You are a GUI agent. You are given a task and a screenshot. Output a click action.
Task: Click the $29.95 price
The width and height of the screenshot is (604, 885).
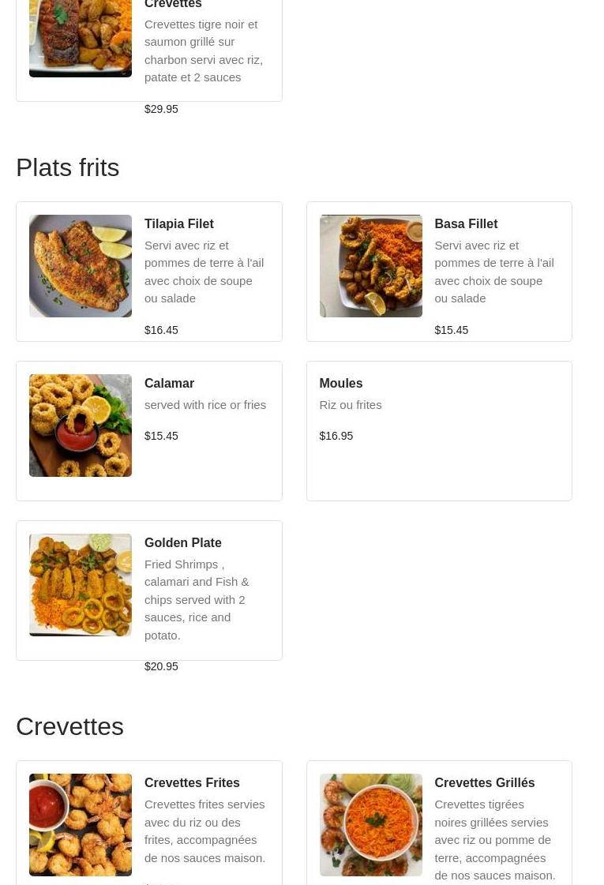click(x=161, y=109)
